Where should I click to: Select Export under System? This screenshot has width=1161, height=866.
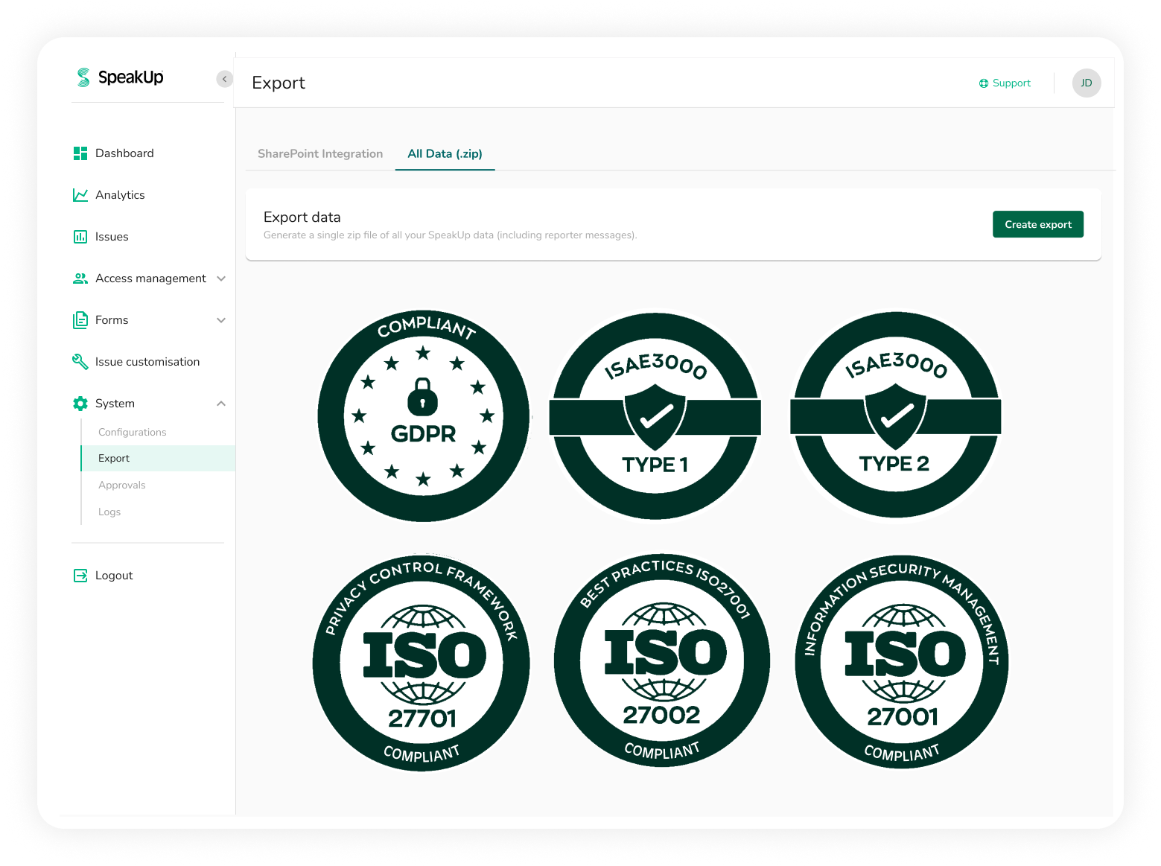(158, 458)
